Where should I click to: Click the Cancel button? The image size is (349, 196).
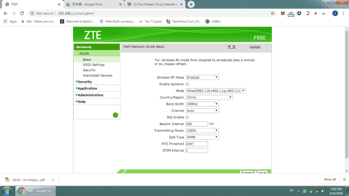coord(261,173)
